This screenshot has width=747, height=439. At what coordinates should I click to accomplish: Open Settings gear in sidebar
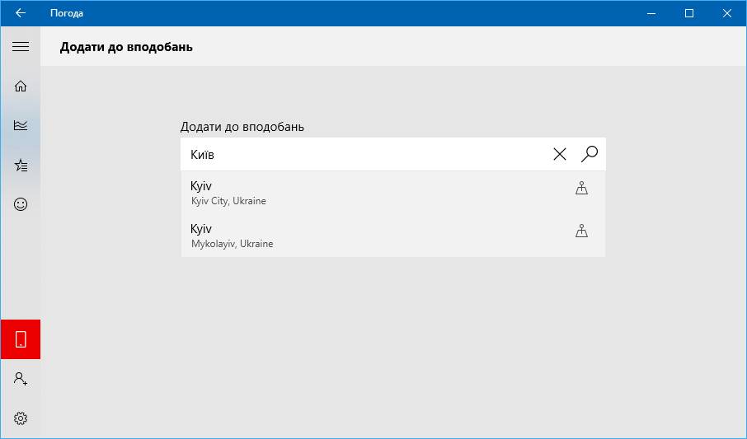coord(21,418)
